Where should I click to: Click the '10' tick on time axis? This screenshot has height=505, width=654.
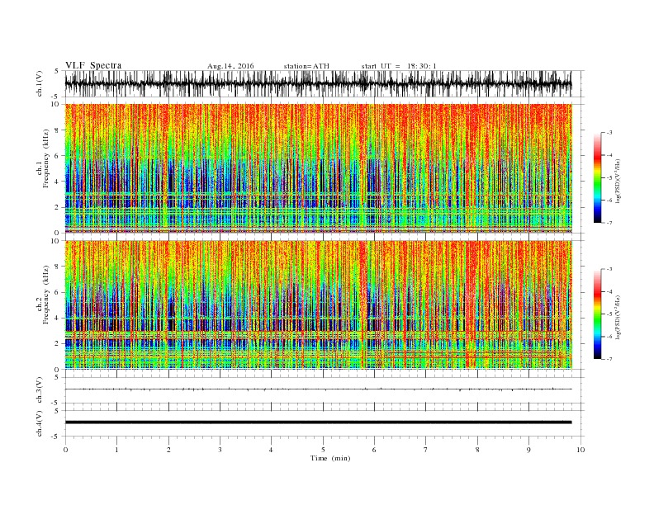click(x=581, y=450)
